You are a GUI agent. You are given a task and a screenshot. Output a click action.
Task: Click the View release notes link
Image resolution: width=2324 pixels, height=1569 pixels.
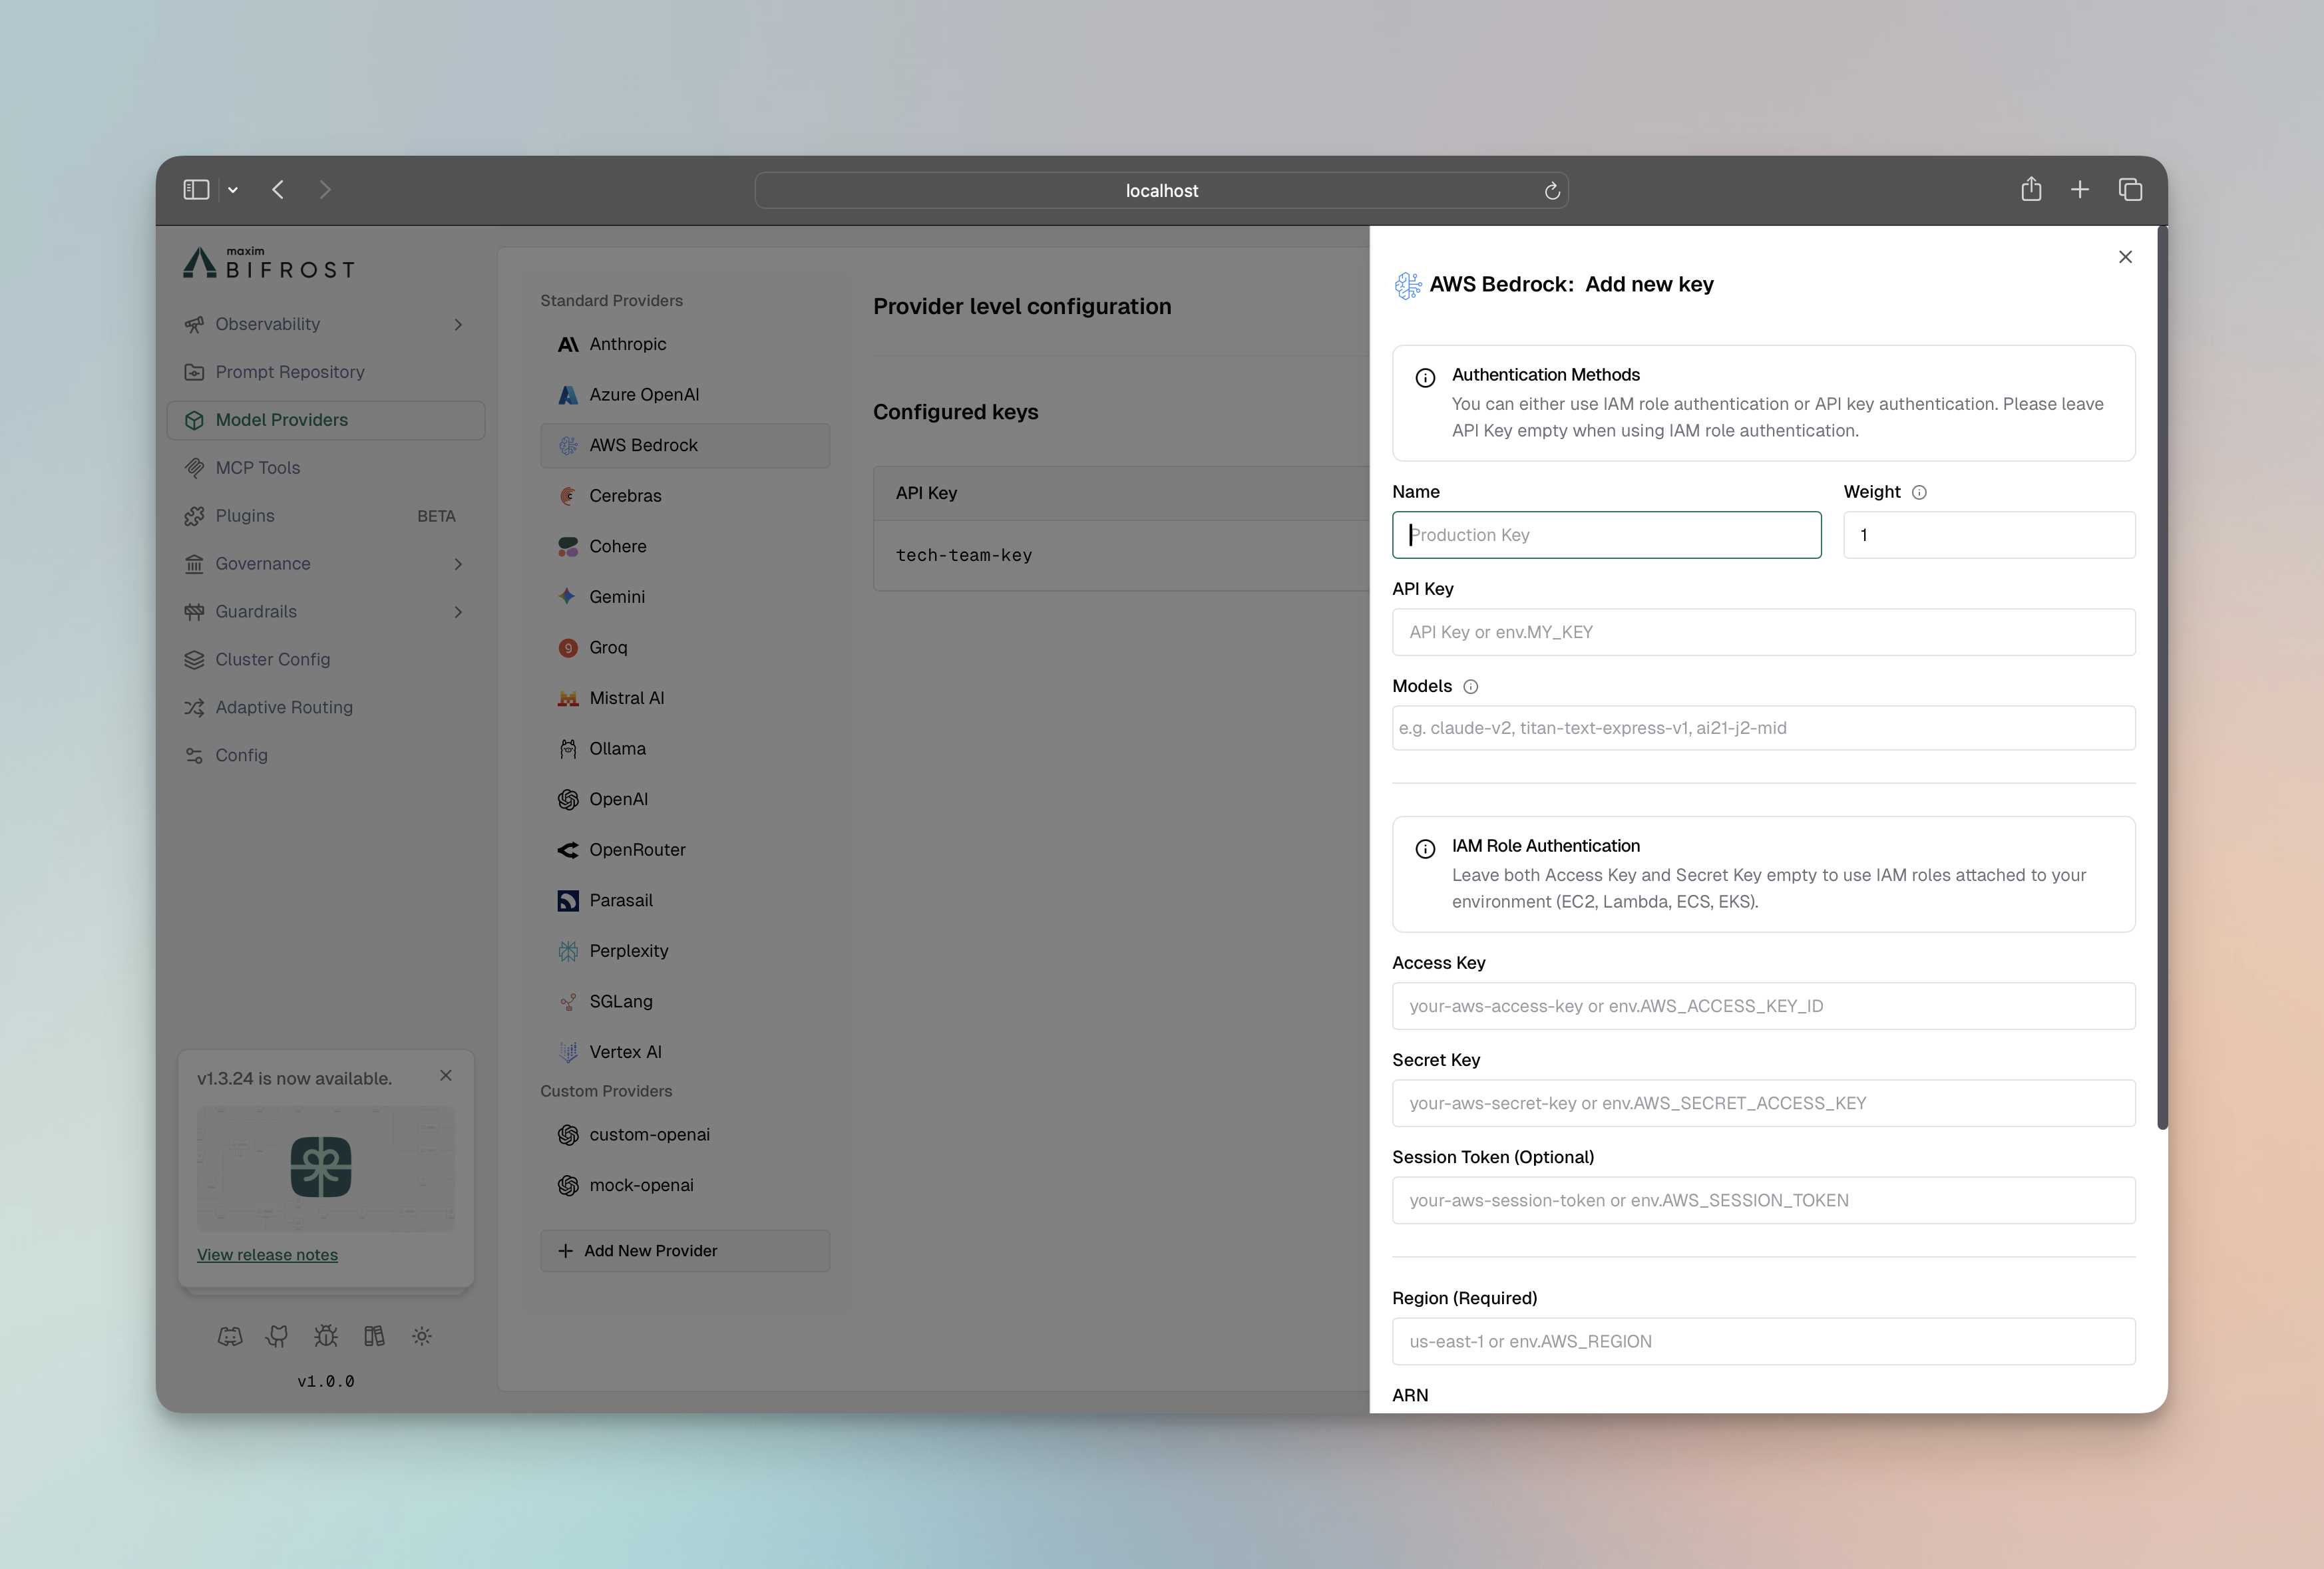pyautogui.click(x=267, y=1254)
